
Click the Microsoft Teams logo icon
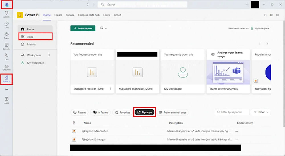pyautogui.click(x=7, y=5)
